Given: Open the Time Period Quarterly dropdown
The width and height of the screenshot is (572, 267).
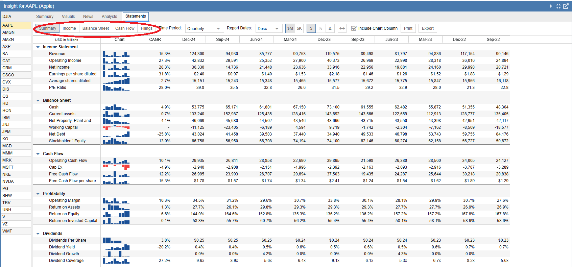Looking at the screenshot, I should [x=205, y=29].
